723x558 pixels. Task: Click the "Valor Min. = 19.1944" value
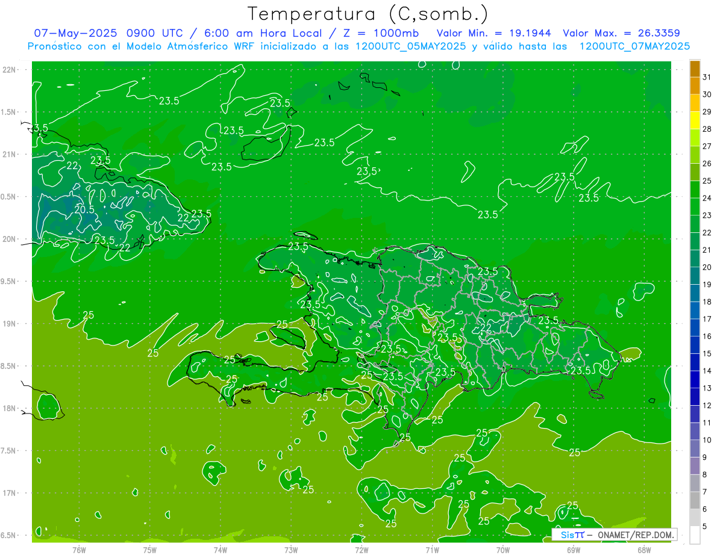click(x=493, y=33)
